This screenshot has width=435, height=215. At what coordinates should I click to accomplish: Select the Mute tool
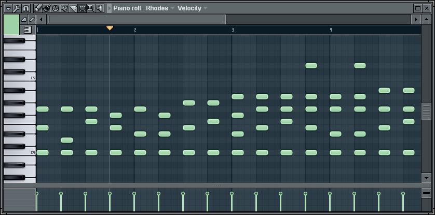pos(64,8)
